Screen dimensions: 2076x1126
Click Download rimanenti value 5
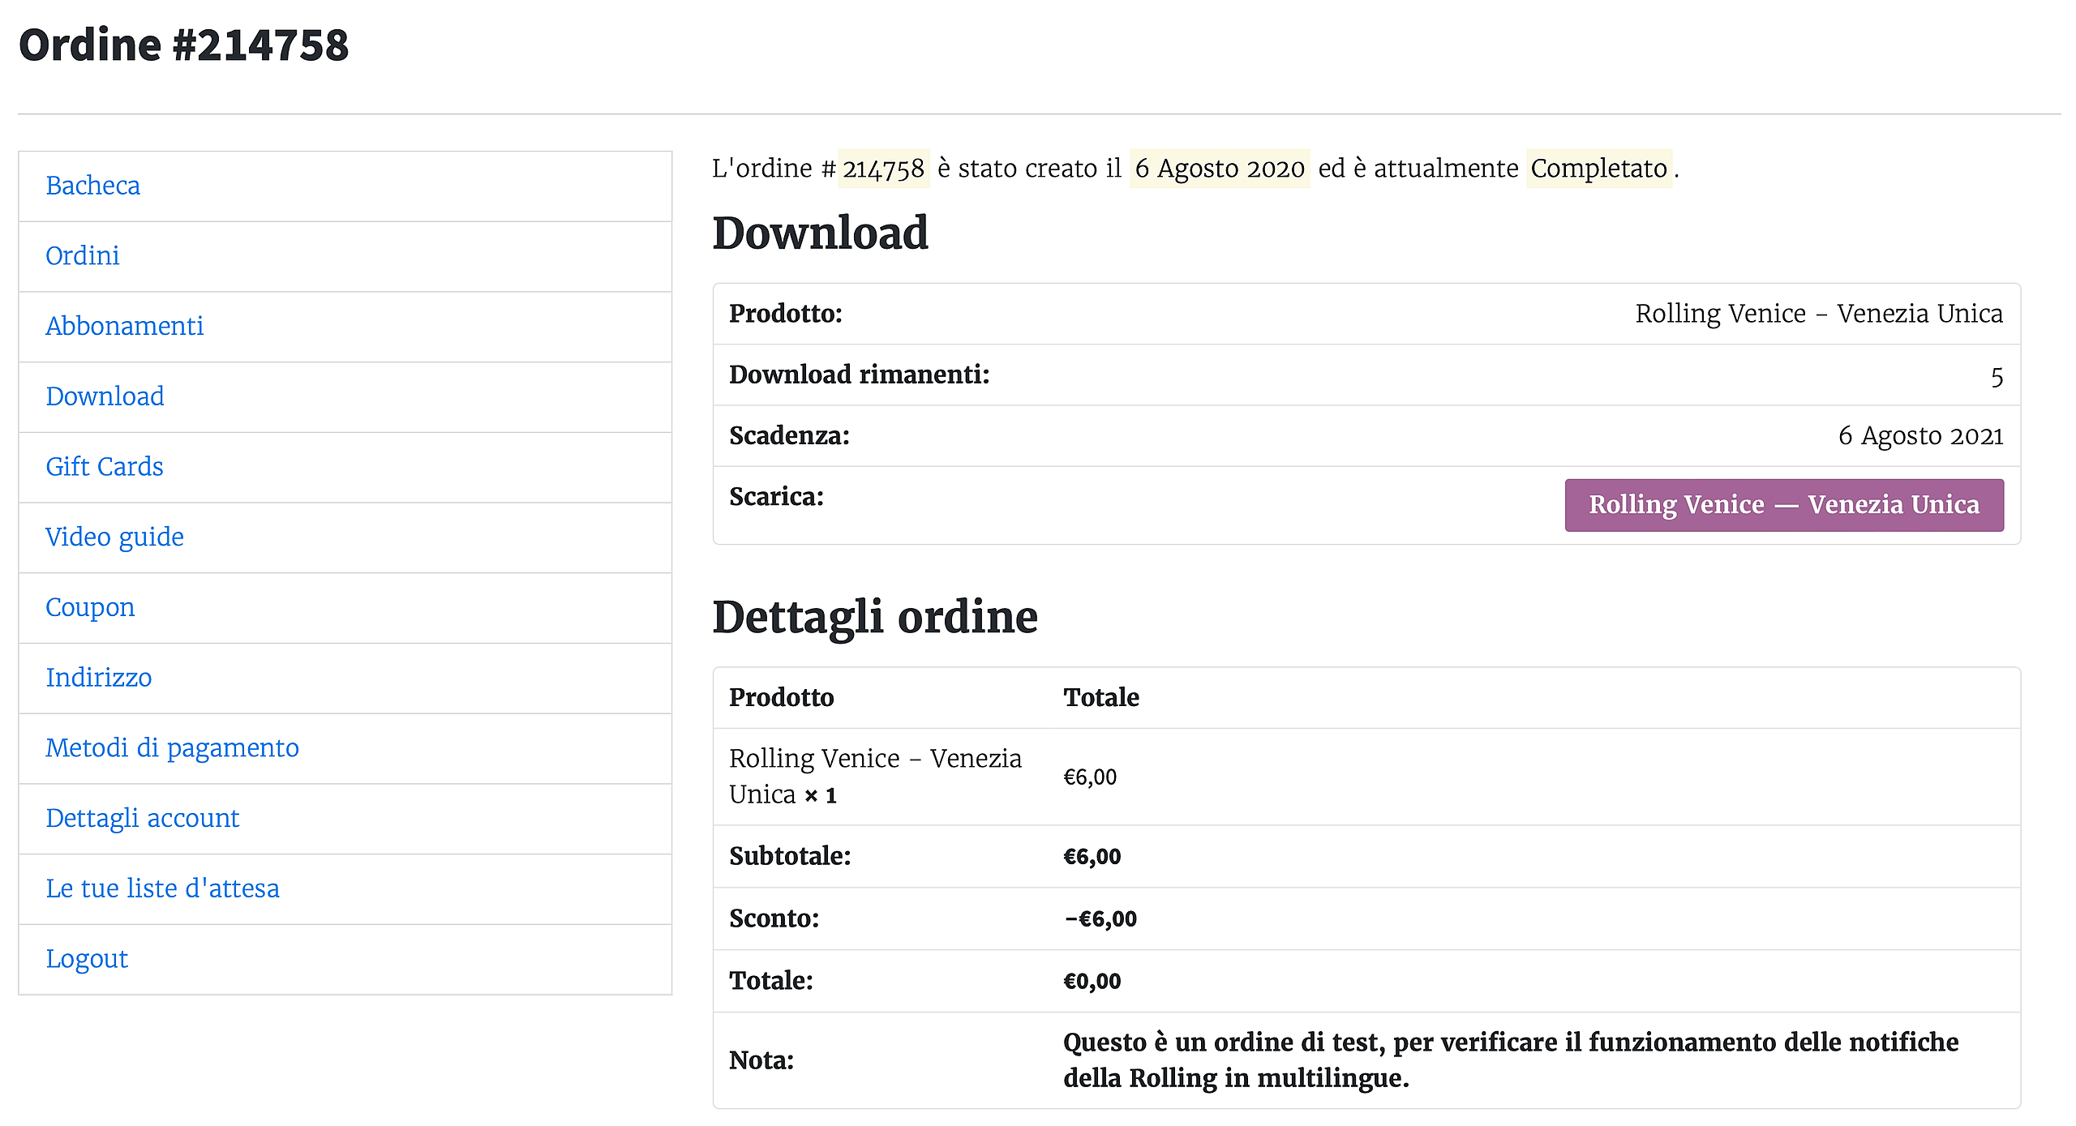point(1997,377)
